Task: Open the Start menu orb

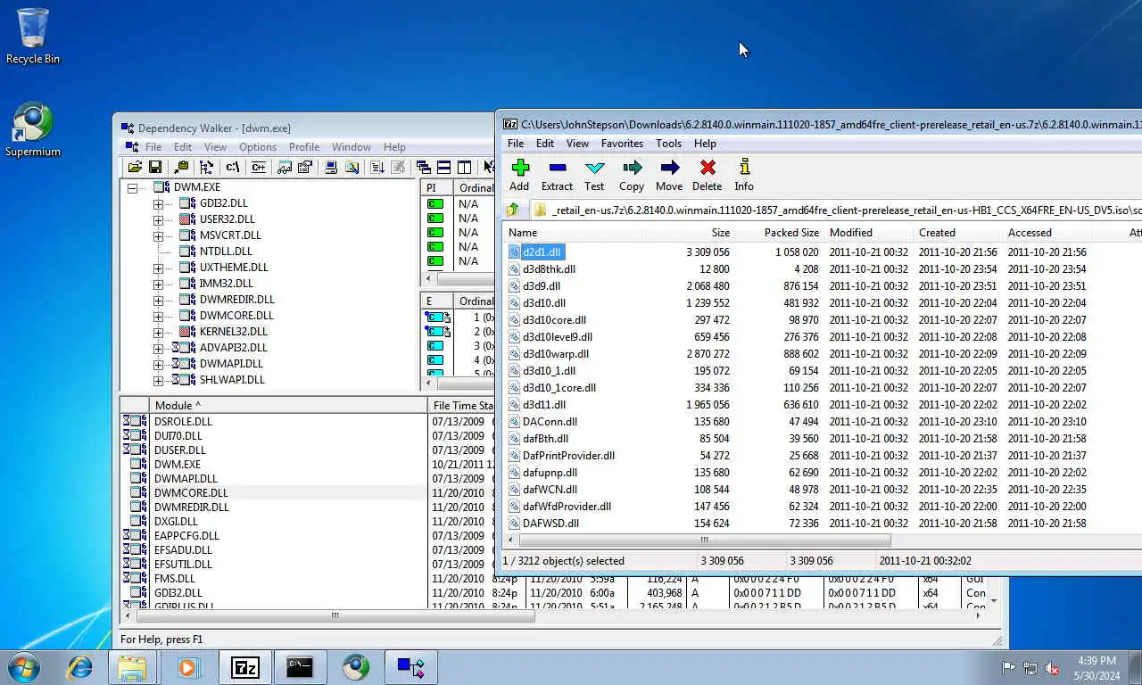Action: click(24, 666)
